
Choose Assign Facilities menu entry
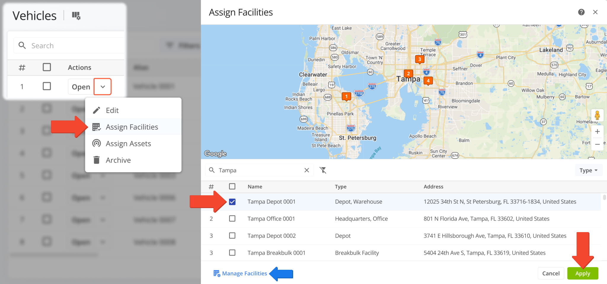(133, 127)
